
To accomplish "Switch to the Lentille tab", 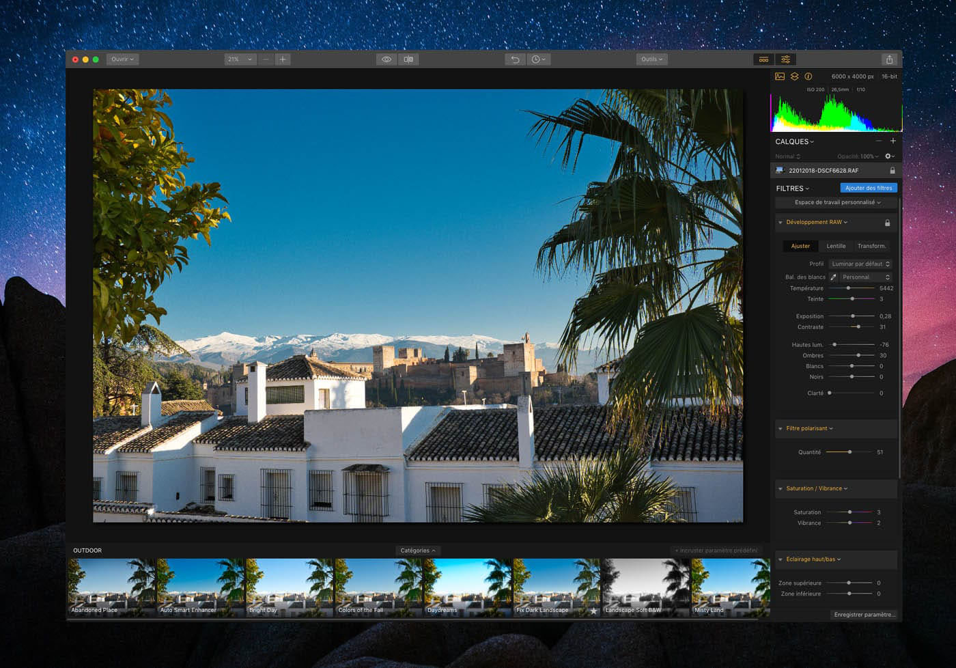I will tap(836, 246).
